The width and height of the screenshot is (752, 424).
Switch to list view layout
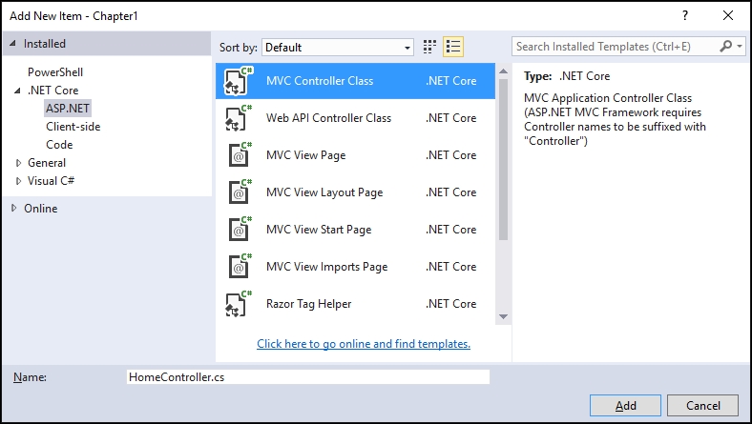tap(453, 47)
